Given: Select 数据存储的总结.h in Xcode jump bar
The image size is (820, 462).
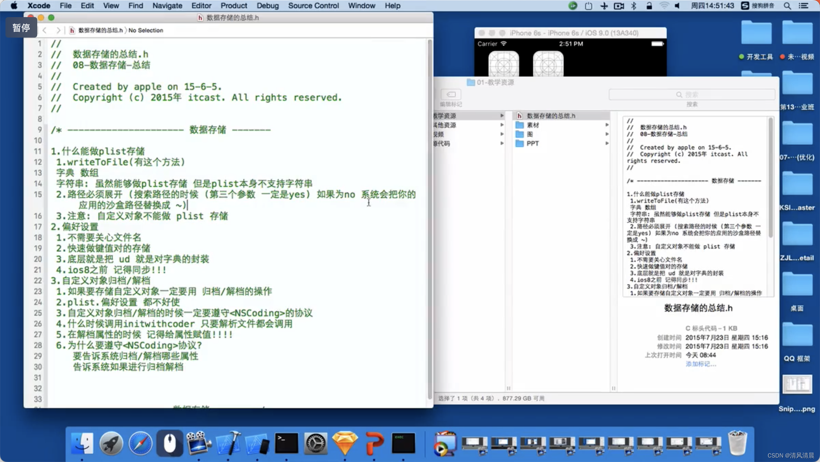Looking at the screenshot, I should click(x=96, y=30).
